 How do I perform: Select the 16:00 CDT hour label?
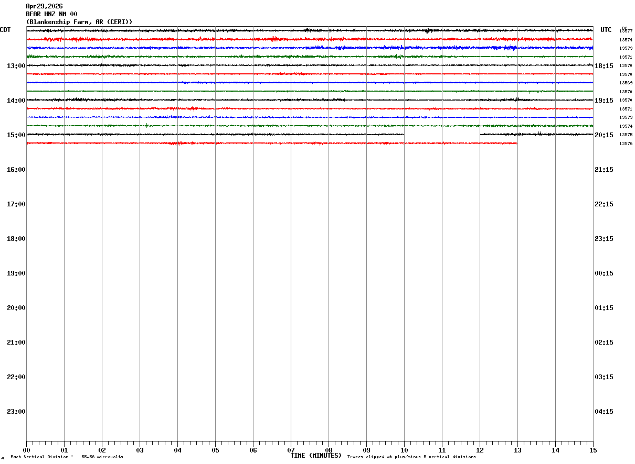pos(16,170)
